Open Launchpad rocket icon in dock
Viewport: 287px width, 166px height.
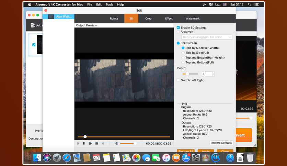click(x=57, y=157)
